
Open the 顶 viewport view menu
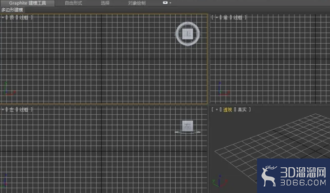12,18
